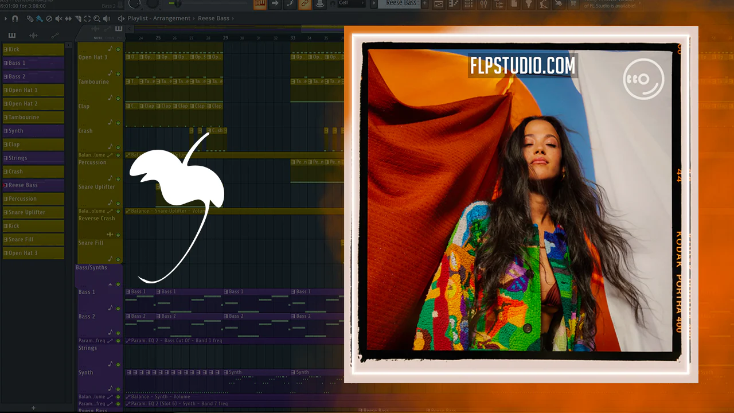Click the newer version of FL Studio notice
734x413 pixels.
[610, 4]
